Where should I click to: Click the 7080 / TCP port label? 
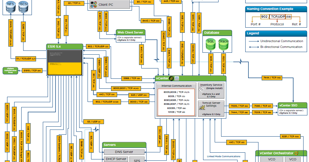pyautogui.click(x=263, y=106)
